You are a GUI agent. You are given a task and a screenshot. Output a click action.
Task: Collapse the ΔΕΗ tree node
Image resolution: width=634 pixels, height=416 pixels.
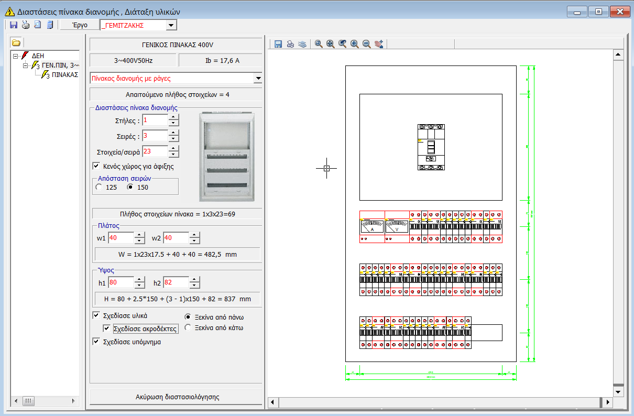click(x=15, y=55)
